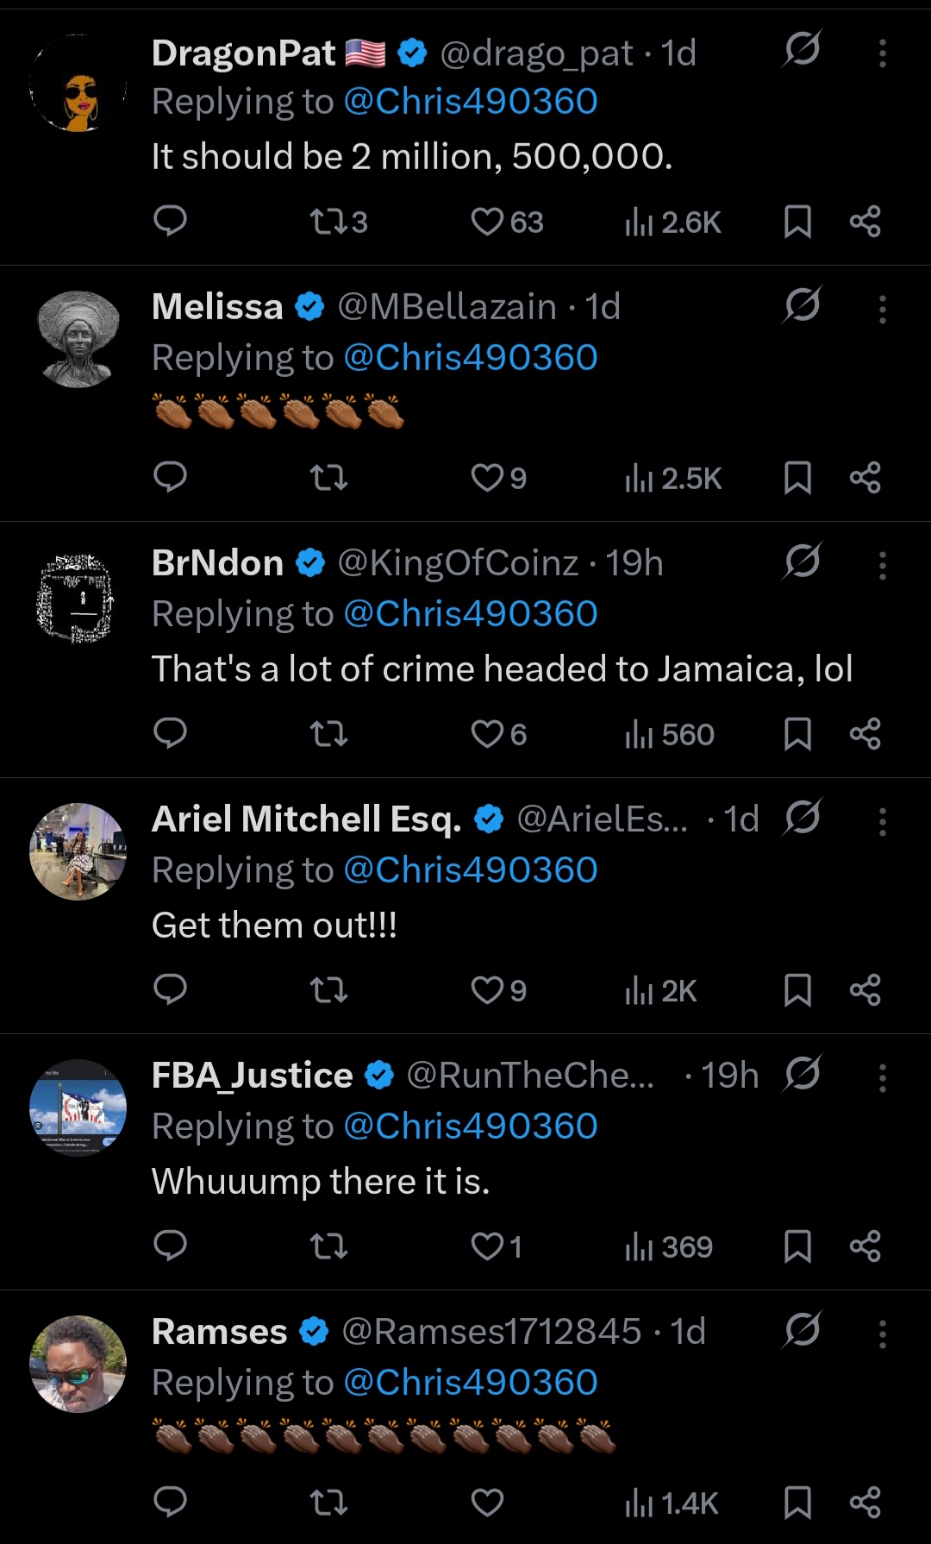This screenshot has height=1544, width=931.
Task: Open Grok icon on Ariel Mitchell's reply
Action: (x=803, y=817)
